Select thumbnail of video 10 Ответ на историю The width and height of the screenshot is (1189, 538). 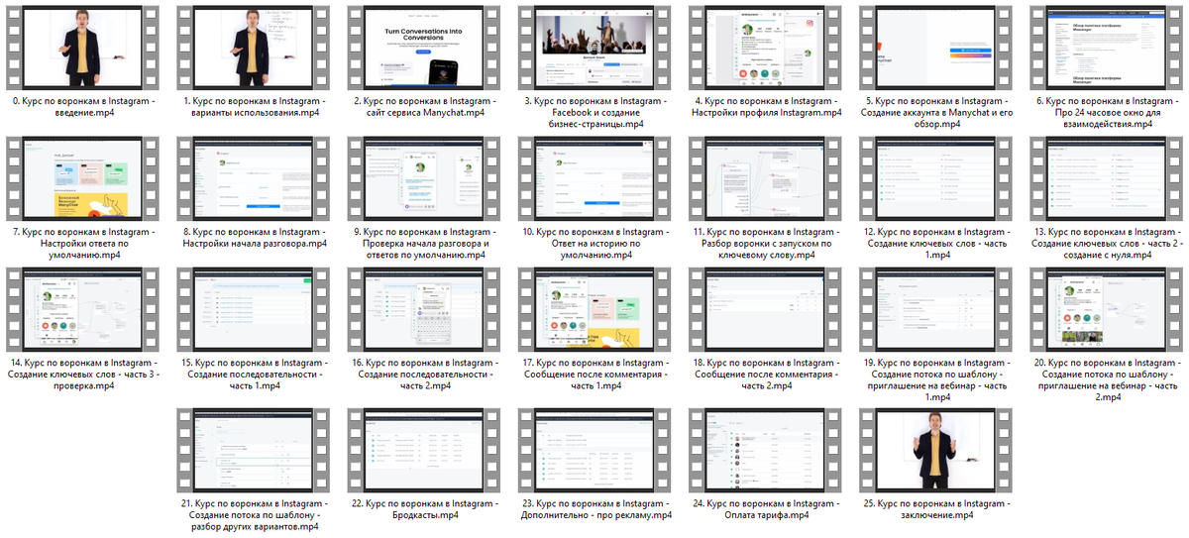click(x=594, y=177)
